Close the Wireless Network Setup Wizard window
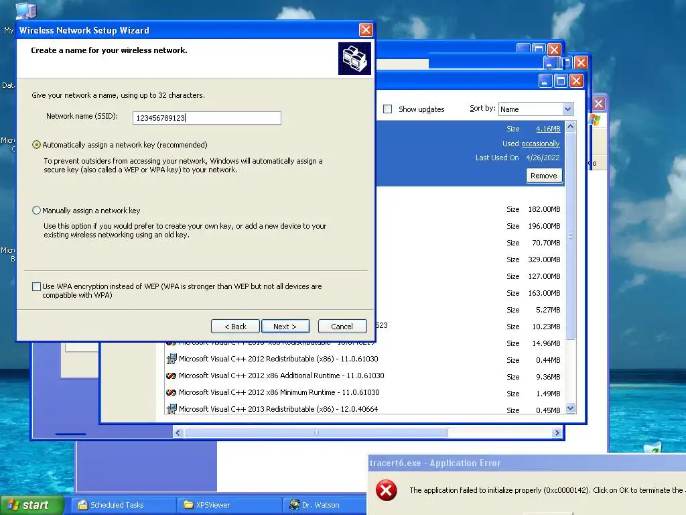 366,30
